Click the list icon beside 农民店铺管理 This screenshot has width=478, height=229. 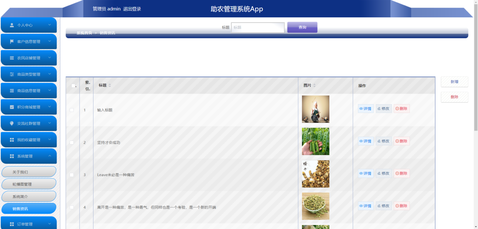12,58
